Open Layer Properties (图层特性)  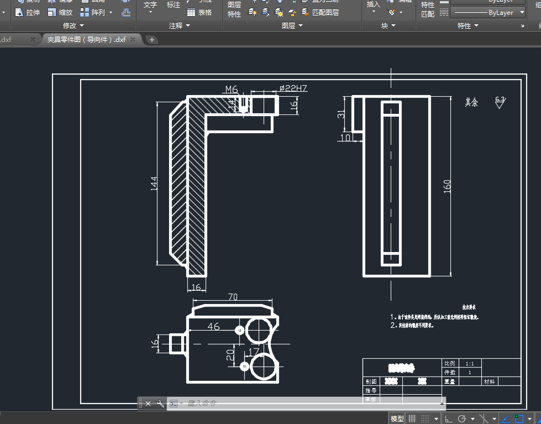[x=234, y=9]
